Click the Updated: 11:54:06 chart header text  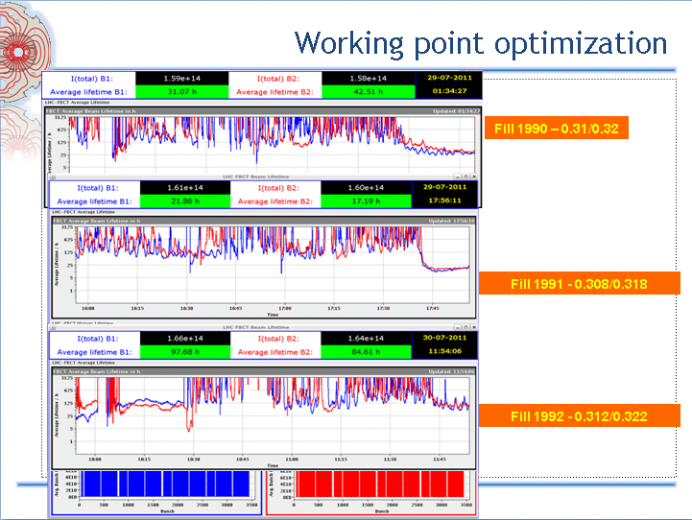point(451,372)
